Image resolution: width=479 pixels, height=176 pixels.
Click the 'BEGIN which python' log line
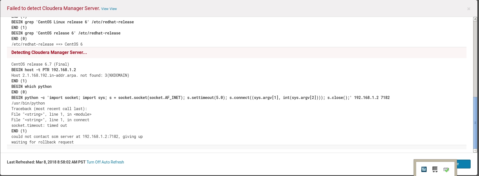click(x=31, y=86)
